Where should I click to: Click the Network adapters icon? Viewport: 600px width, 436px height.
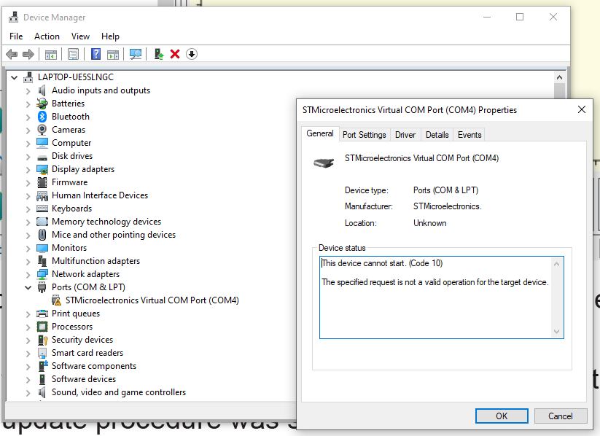(x=42, y=274)
